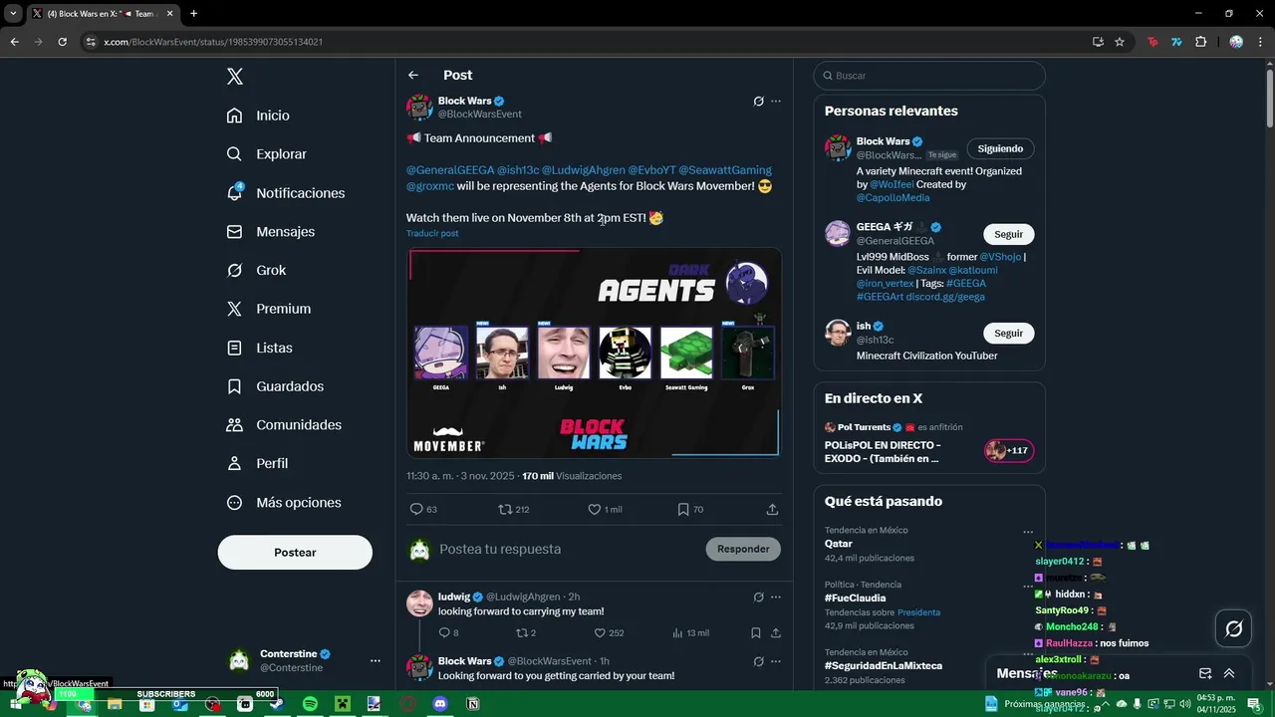Screen dimensions: 1275x717
Task: Open options for the Qatar trend
Action: click(x=1028, y=532)
